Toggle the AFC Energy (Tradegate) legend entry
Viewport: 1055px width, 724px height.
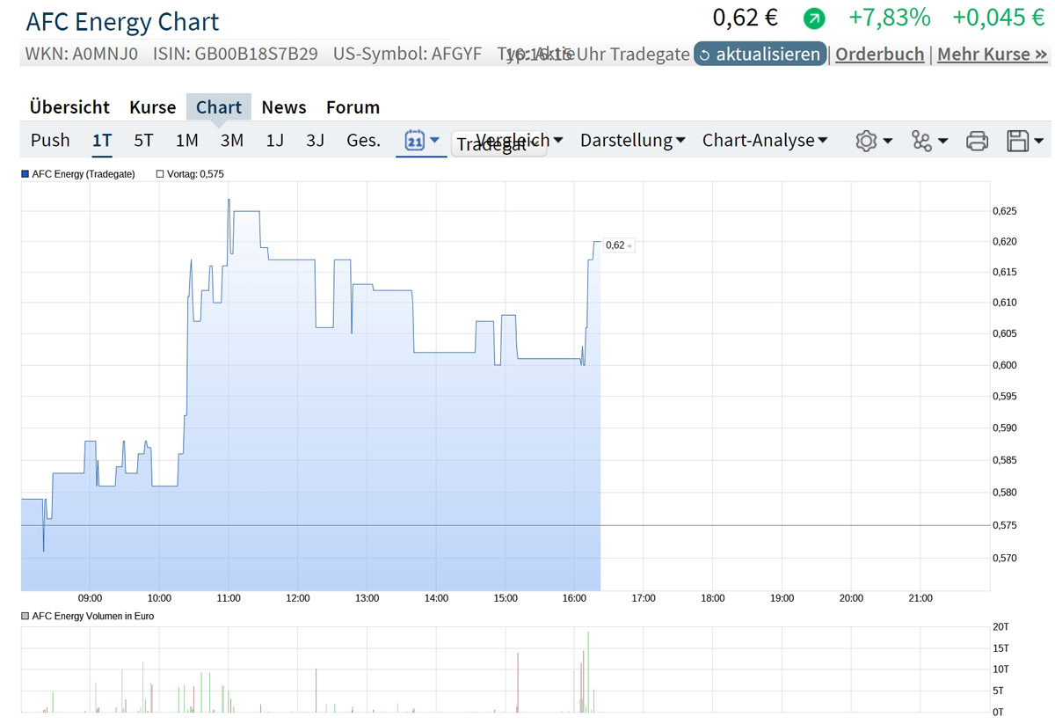click(x=82, y=173)
